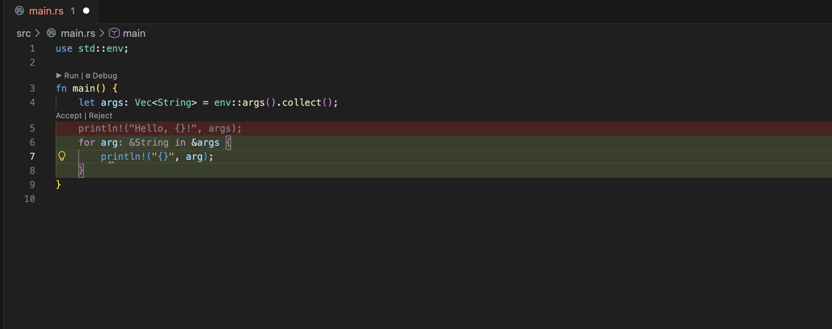Click the Rust file icon in the main.rs tab
The width and height of the screenshot is (832, 329).
click(x=19, y=11)
